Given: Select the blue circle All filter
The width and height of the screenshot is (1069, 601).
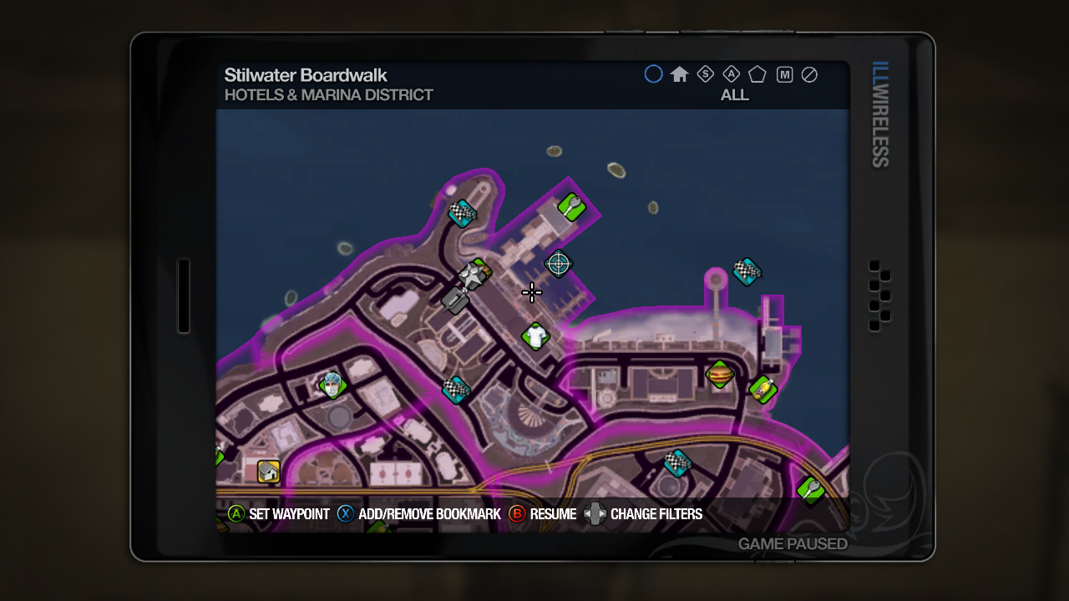Looking at the screenshot, I should (x=653, y=74).
